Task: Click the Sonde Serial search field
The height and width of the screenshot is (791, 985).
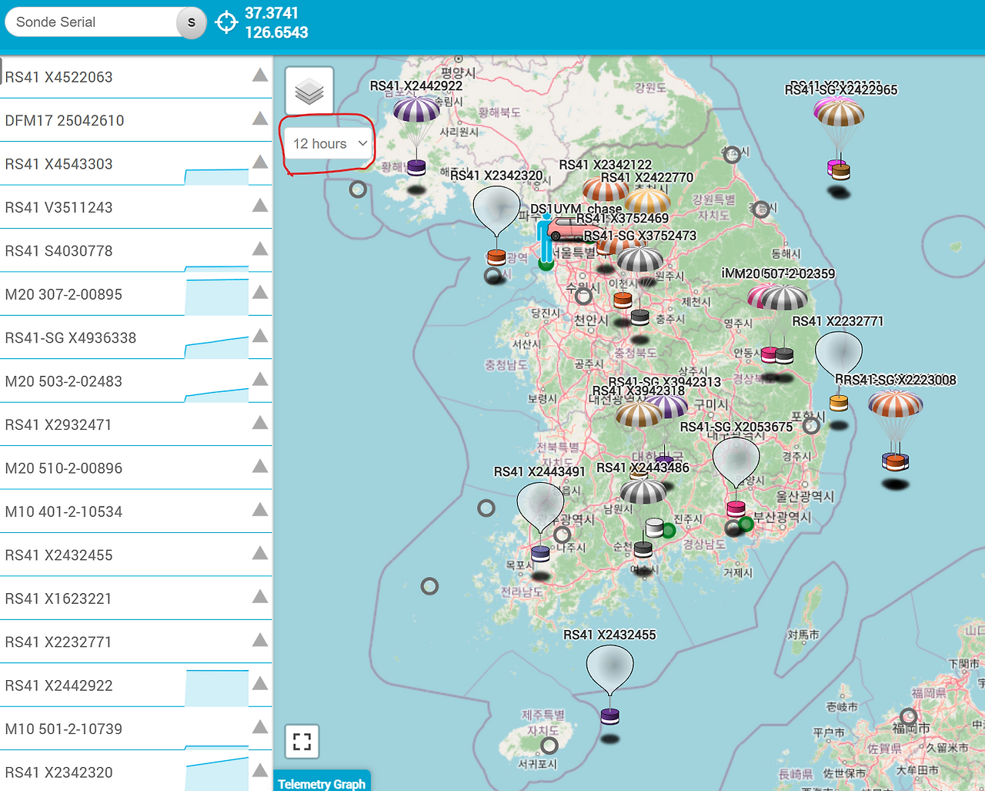Action: point(94,22)
